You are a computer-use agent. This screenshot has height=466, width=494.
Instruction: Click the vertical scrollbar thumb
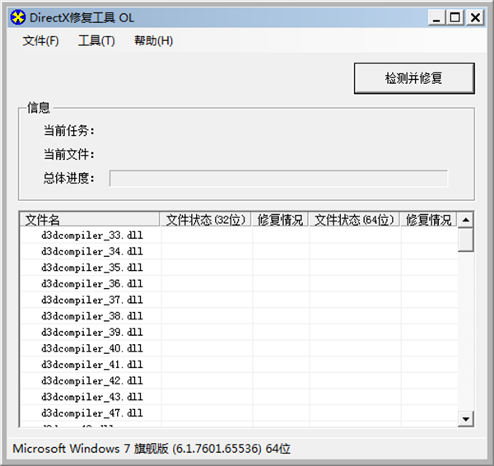465,240
